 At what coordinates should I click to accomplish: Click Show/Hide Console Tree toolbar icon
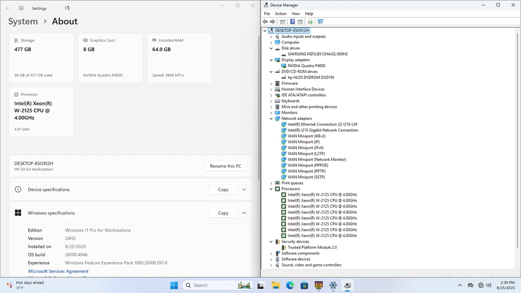pos(282,22)
